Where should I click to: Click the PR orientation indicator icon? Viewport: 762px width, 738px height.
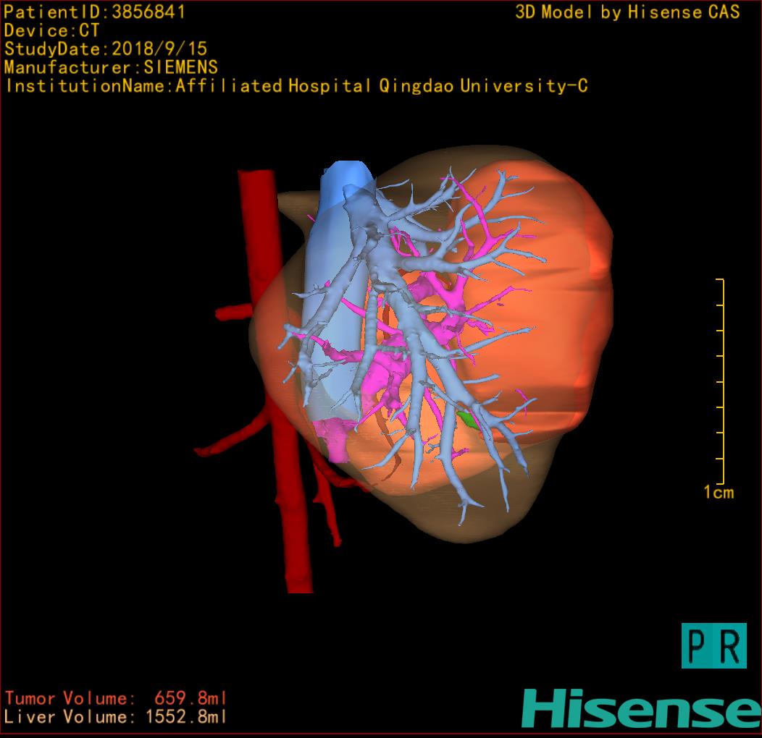713,645
